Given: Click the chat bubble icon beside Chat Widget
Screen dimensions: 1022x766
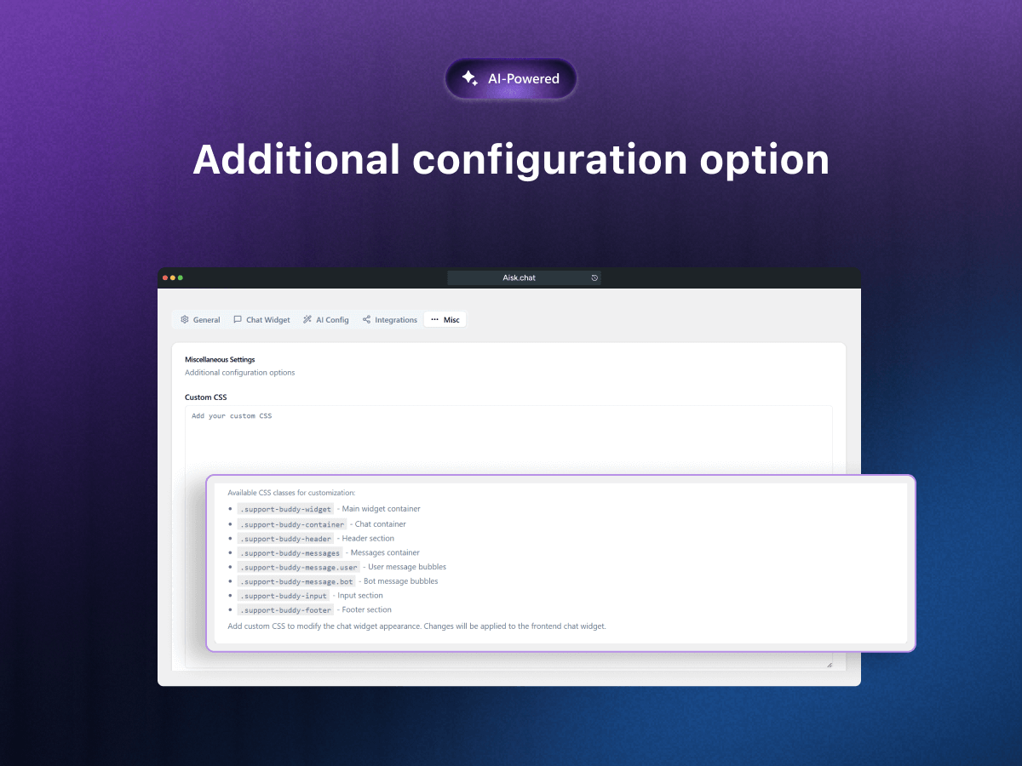Looking at the screenshot, I should (x=238, y=320).
